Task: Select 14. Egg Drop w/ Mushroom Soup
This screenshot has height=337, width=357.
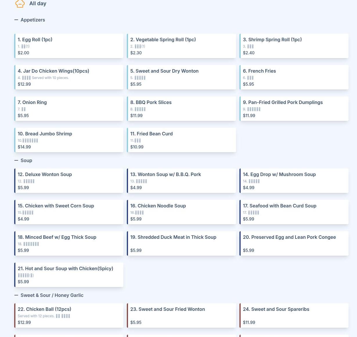Action: [x=294, y=181]
